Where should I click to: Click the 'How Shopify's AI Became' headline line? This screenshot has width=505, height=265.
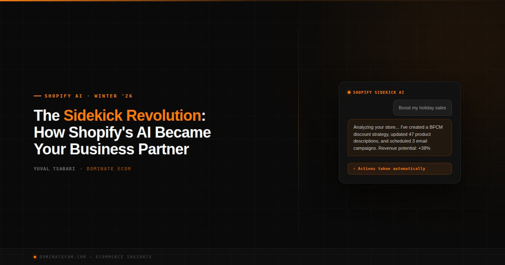point(122,132)
